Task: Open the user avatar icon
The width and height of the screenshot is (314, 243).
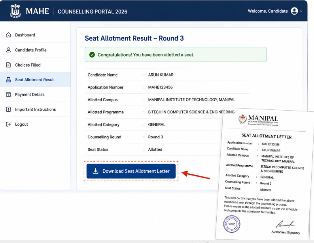Action: point(294,11)
